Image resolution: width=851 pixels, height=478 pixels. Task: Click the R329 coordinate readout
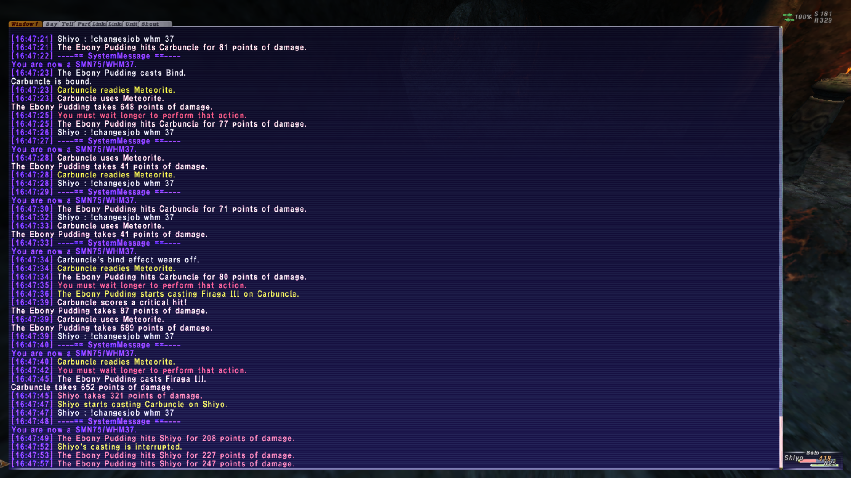tap(823, 20)
